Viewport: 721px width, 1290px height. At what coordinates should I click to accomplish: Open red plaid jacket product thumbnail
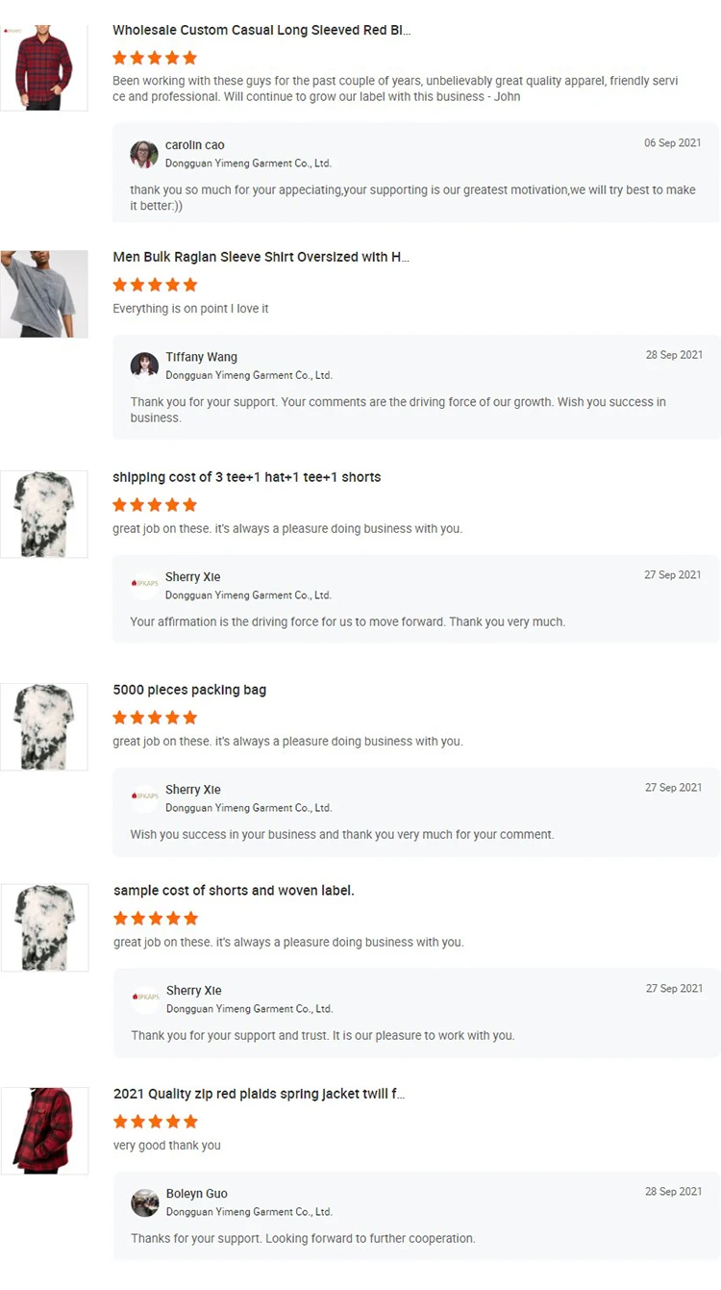click(x=44, y=1130)
